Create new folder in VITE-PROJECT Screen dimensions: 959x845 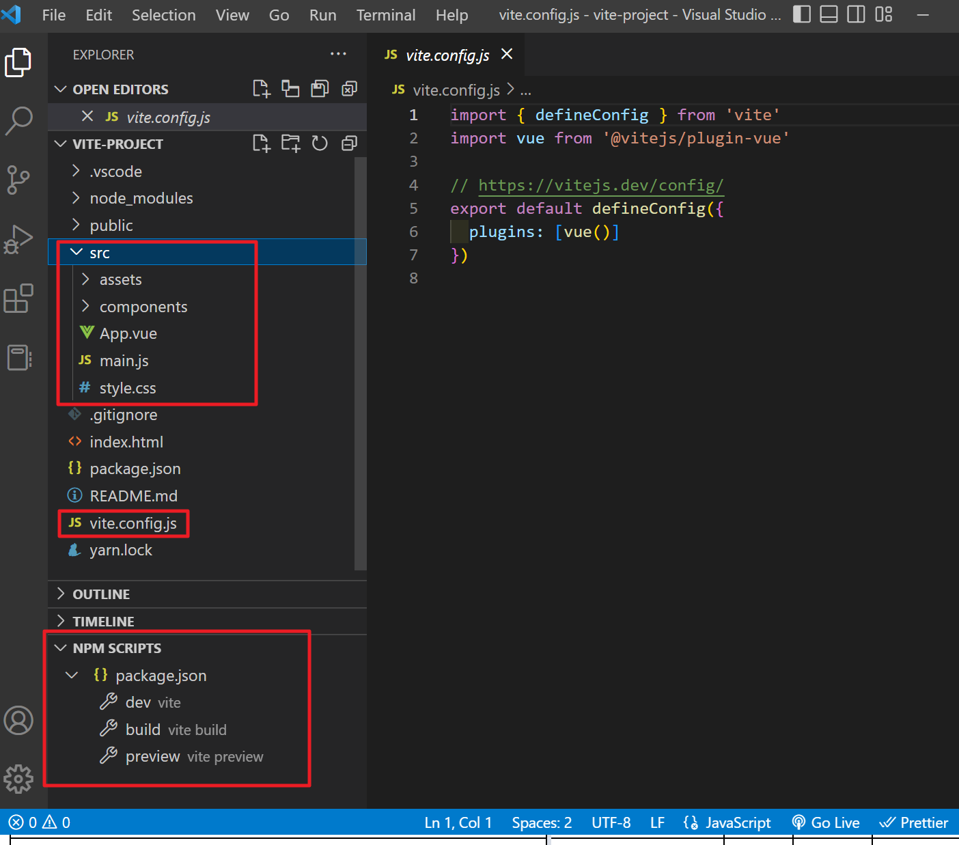pyautogui.click(x=291, y=143)
